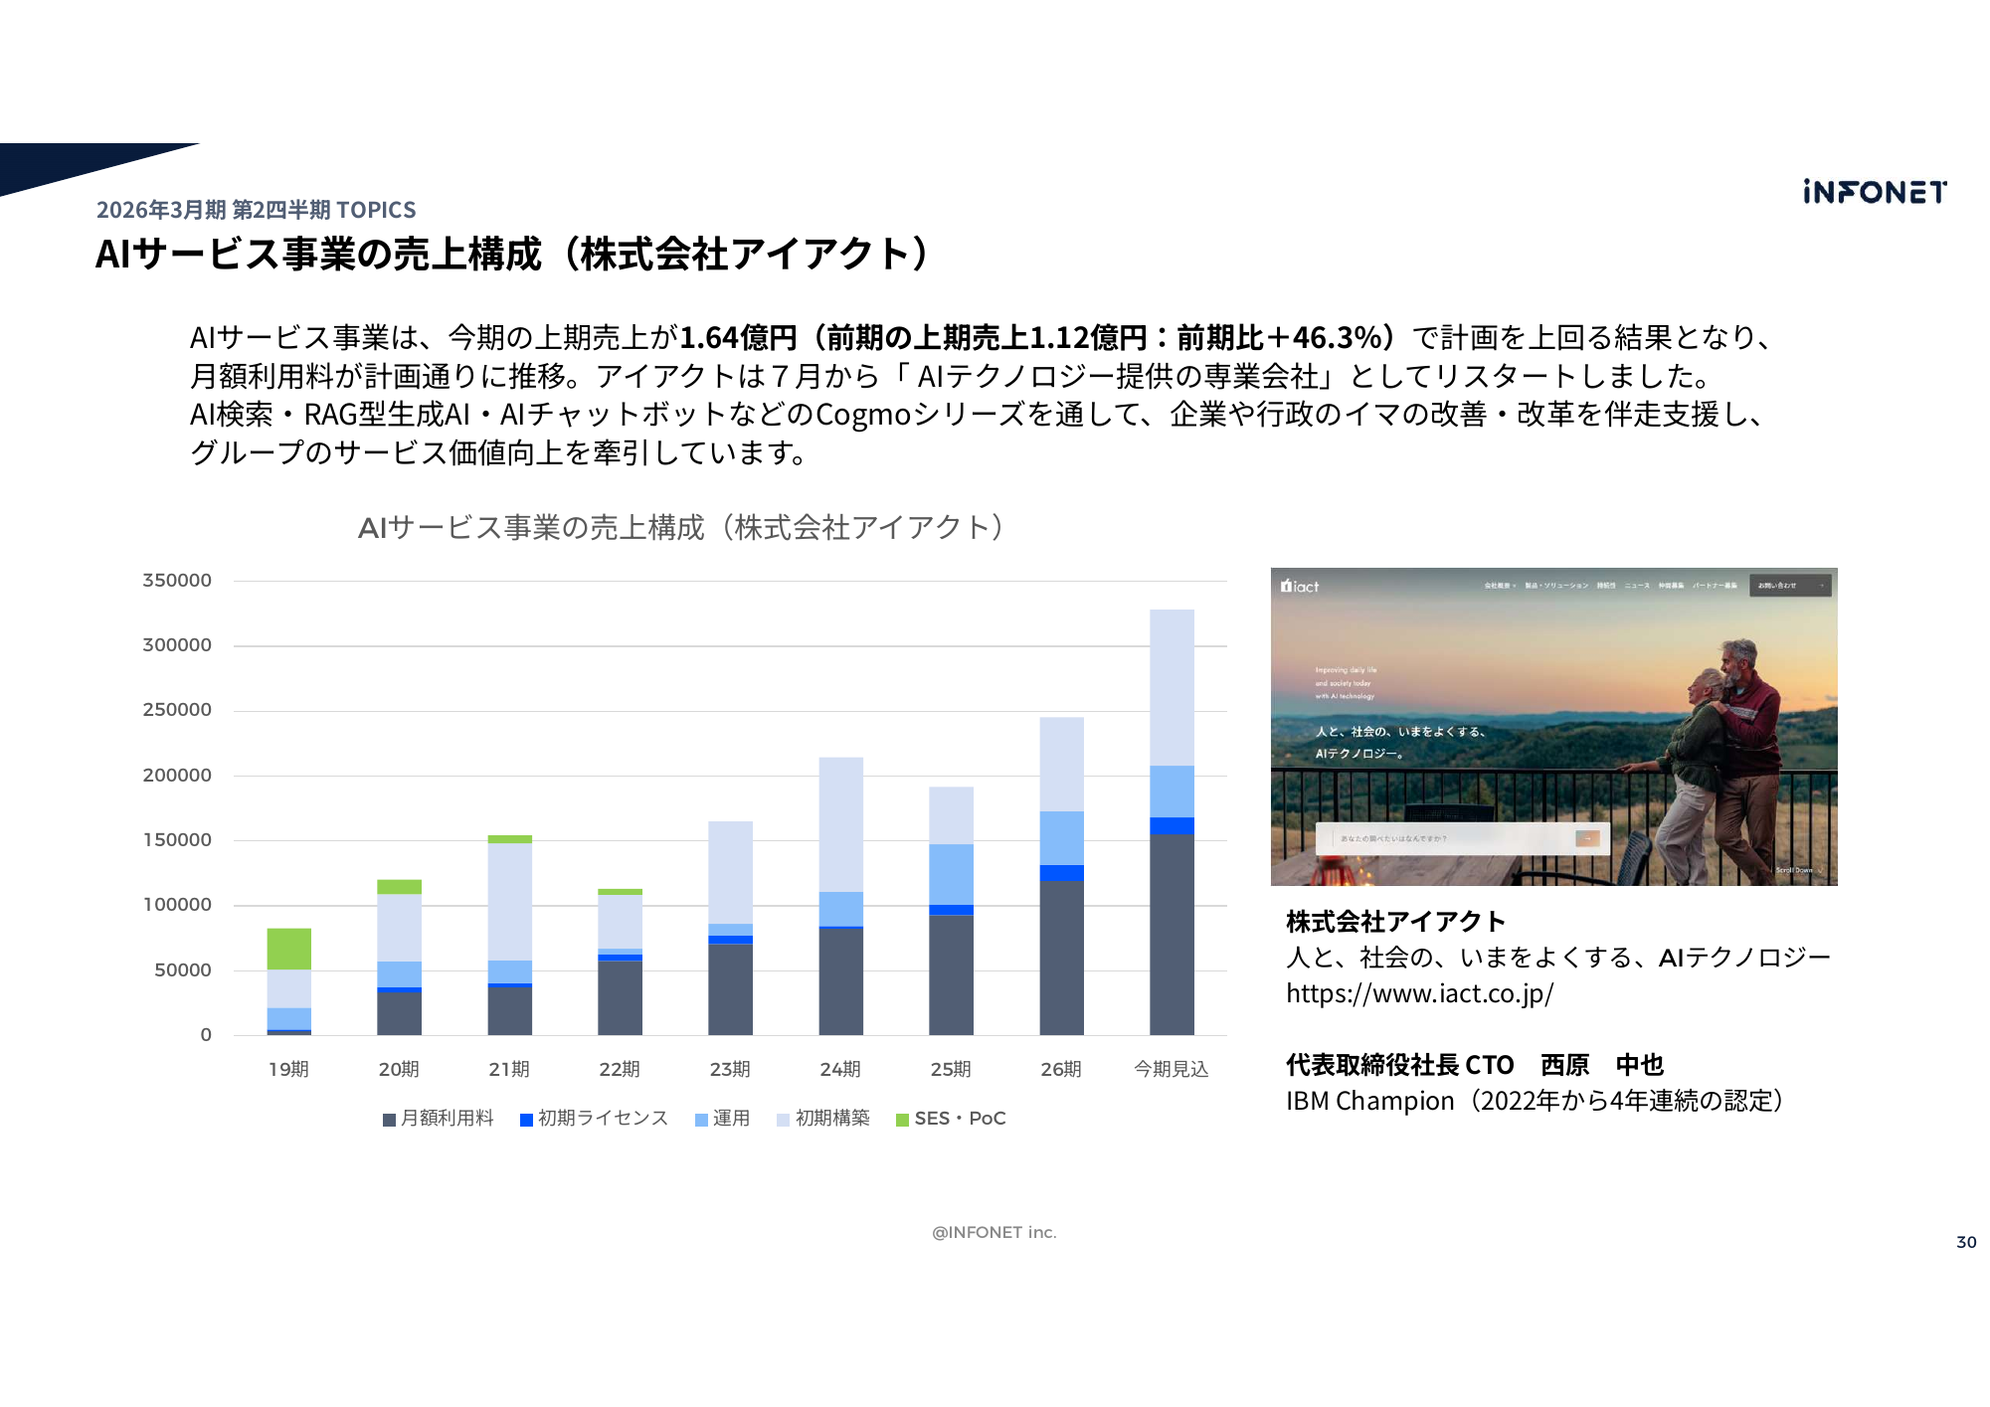This screenshot has width=1990, height=1407.
Task: Open the https://www.iact.co.jp/ link
Action: click(1419, 993)
